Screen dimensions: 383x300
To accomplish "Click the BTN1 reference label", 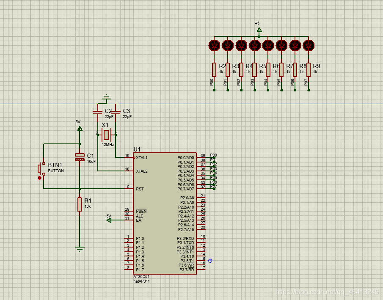I will point(55,165).
